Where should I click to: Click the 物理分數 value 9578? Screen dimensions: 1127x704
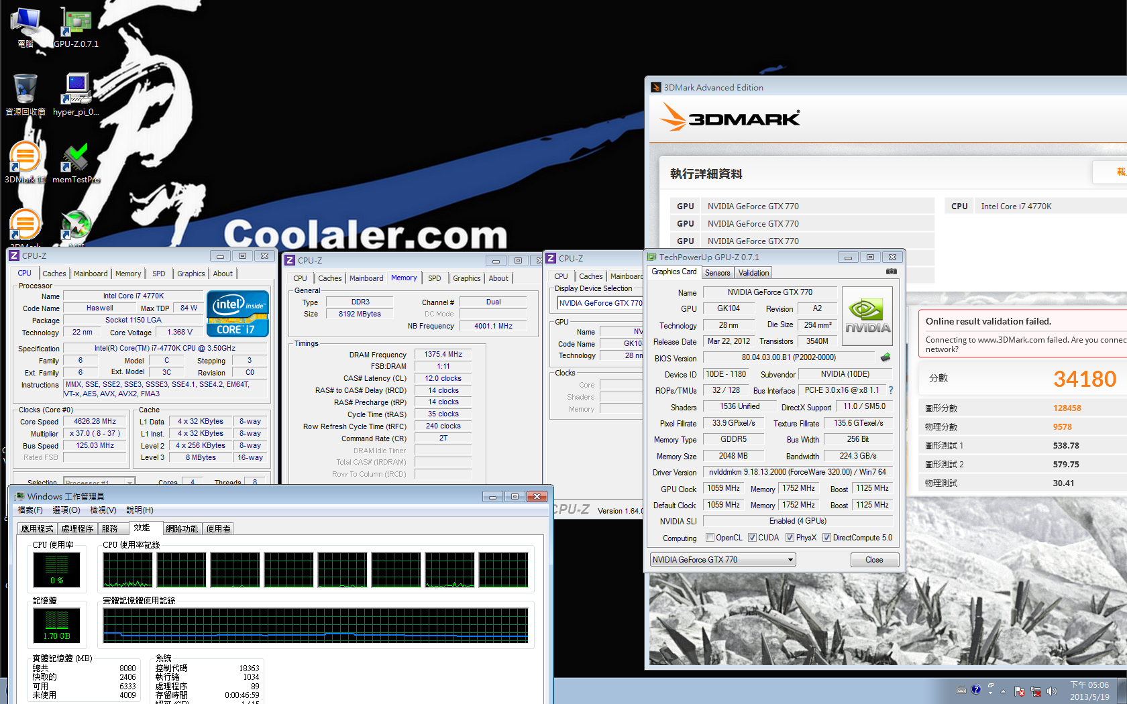point(1062,427)
